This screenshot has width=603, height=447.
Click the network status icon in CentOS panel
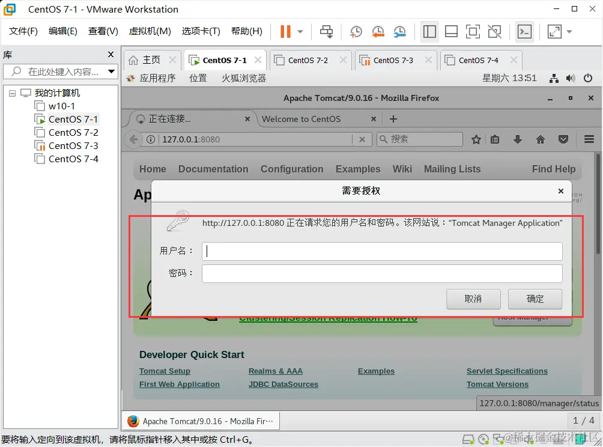554,79
